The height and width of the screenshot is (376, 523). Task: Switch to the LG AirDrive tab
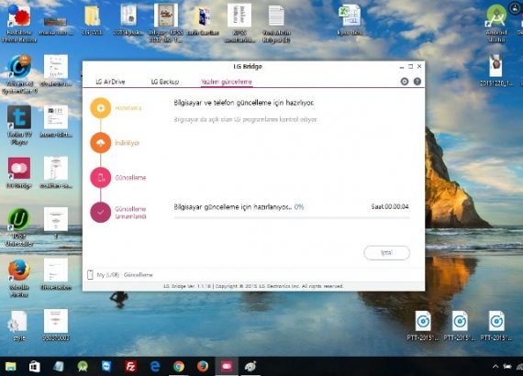click(x=110, y=82)
